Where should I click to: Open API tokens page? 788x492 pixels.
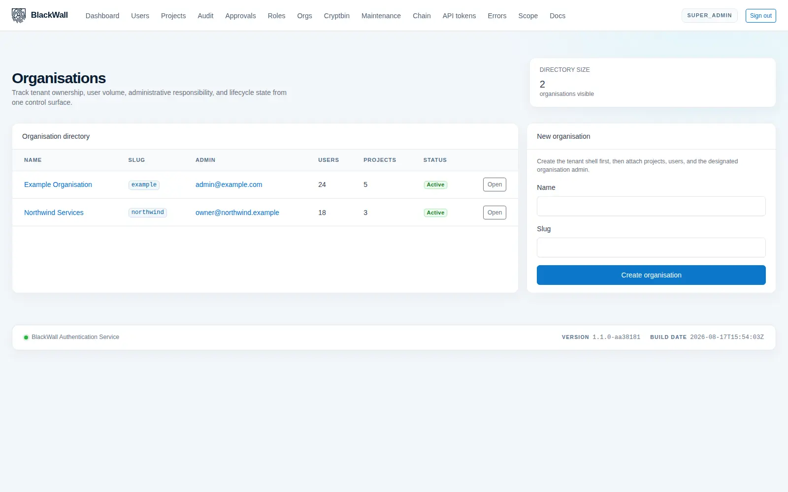[459, 16]
